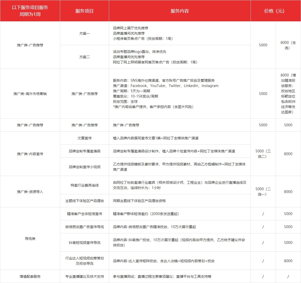Click the 文章宣传 service item
The height and width of the screenshot is (283, 301).
(x=85, y=138)
